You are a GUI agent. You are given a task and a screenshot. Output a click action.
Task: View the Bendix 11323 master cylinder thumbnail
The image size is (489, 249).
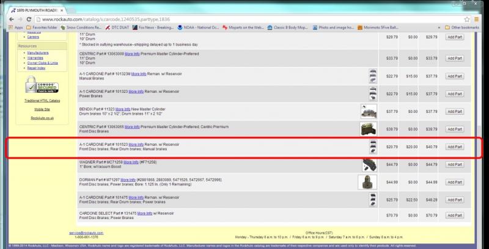click(x=369, y=112)
